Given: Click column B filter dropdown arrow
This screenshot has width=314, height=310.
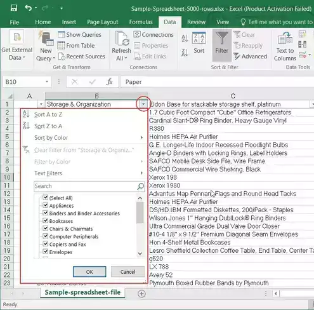Looking at the screenshot, I should click(143, 104).
